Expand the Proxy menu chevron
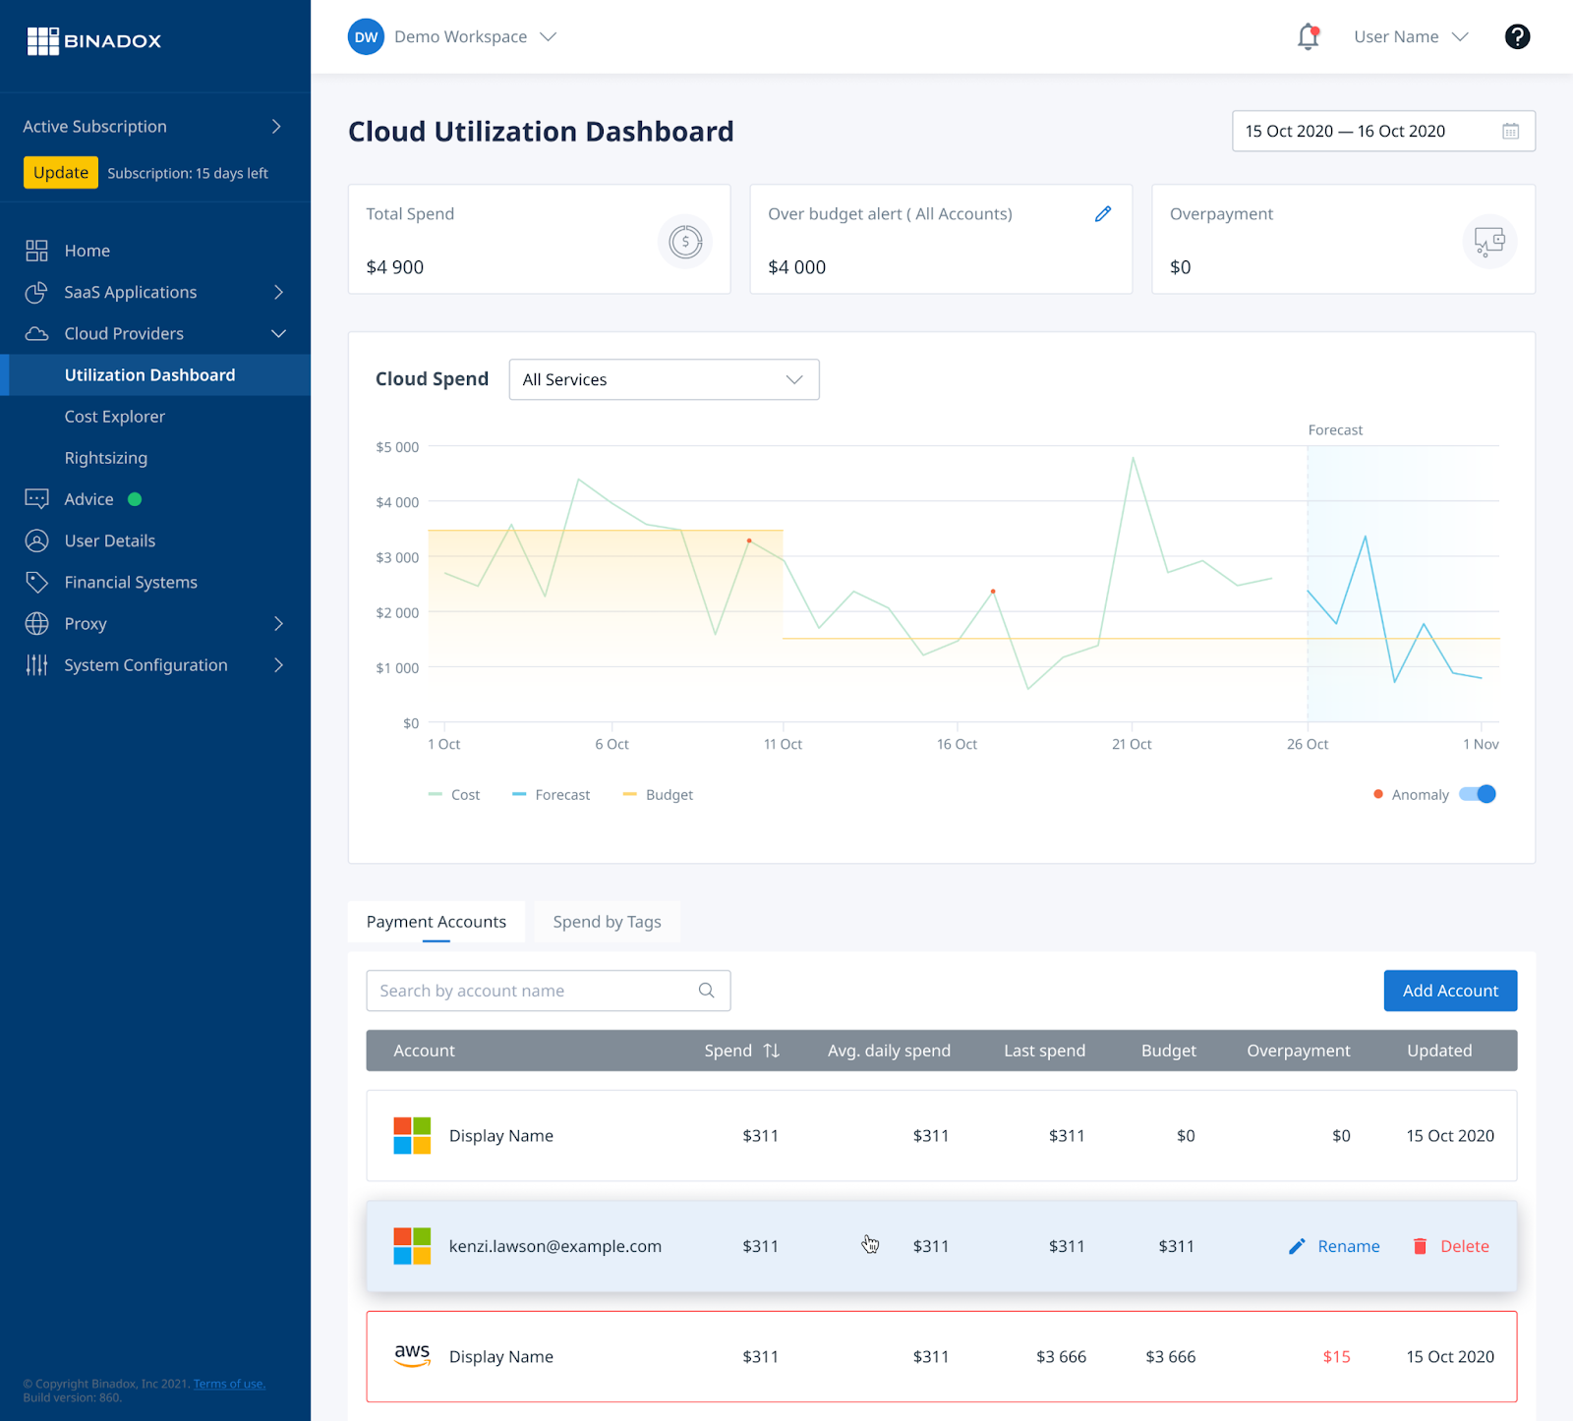 tap(278, 623)
